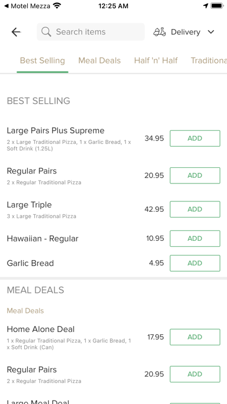Tap the back arrow icon
Image resolution: width=227 pixels, height=404 pixels.
(16, 32)
